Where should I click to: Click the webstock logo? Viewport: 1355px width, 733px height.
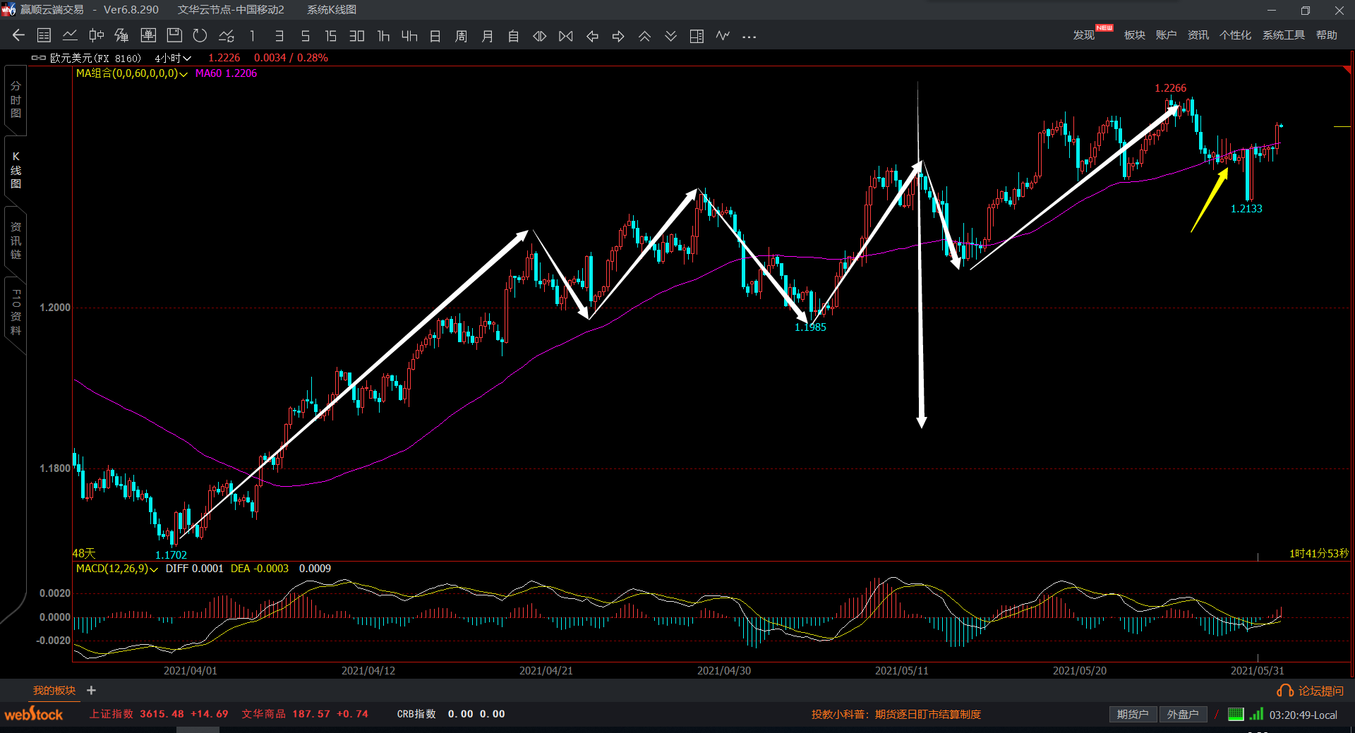[34, 715]
